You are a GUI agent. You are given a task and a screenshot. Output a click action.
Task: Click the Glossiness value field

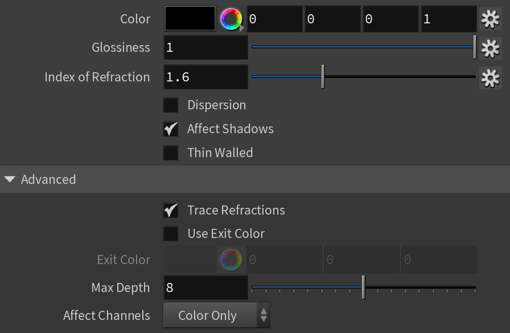click(205, 47)
